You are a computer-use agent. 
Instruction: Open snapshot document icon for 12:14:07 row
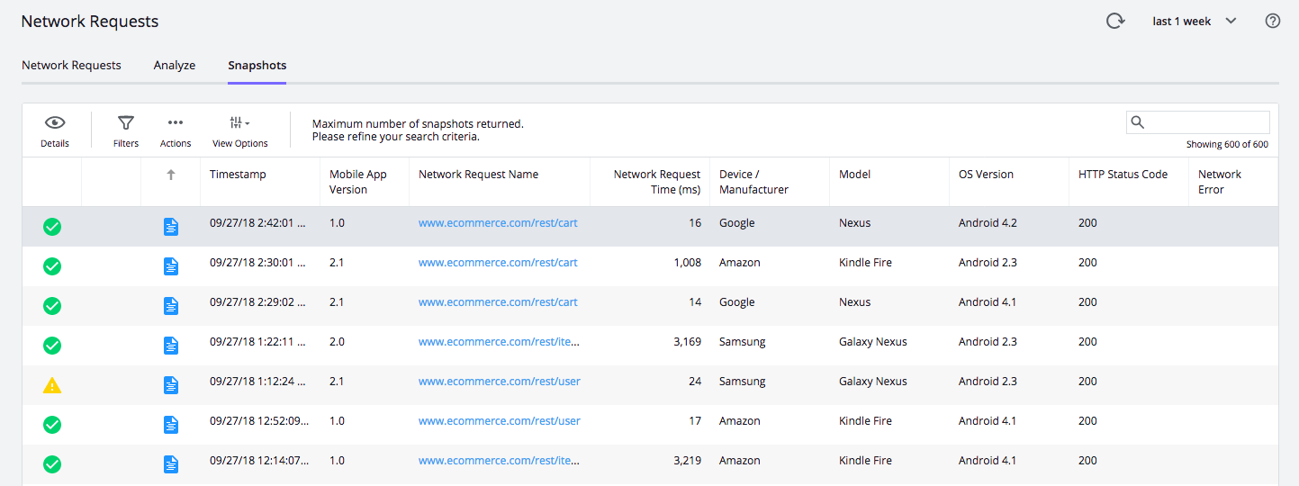pyautogui.click(x=171, y=464)
